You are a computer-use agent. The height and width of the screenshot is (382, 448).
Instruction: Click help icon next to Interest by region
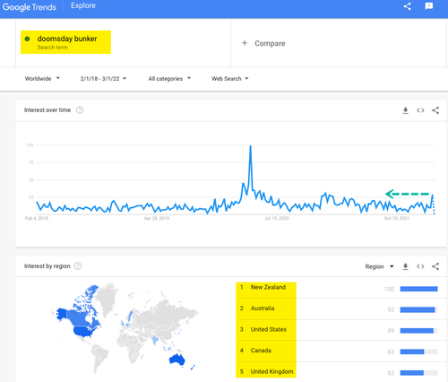(78, 266)
